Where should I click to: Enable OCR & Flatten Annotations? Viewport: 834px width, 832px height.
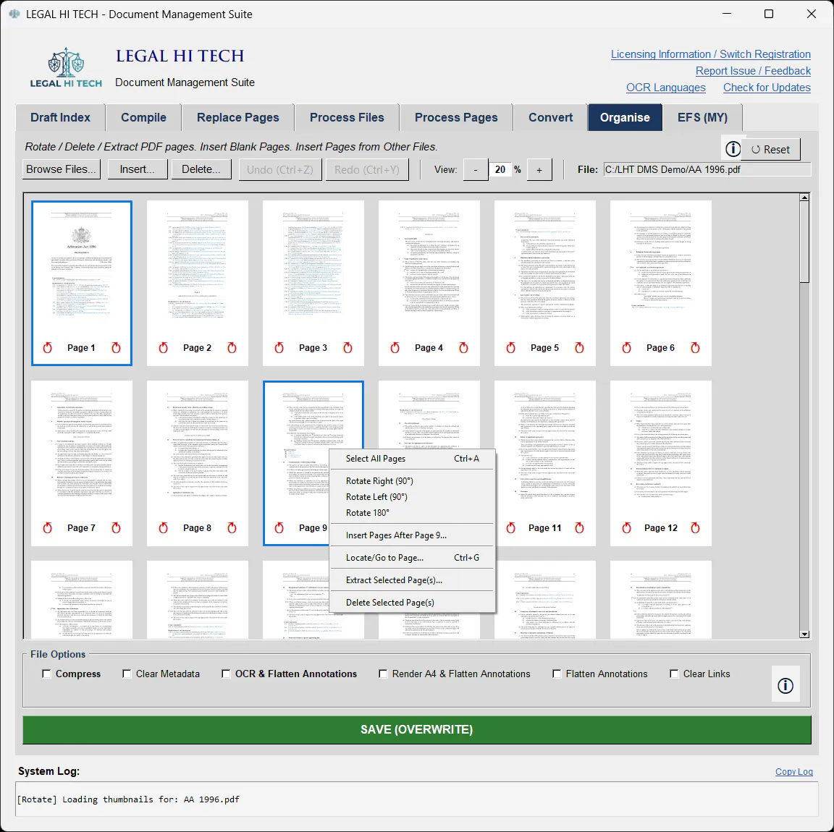coord(226,674)
